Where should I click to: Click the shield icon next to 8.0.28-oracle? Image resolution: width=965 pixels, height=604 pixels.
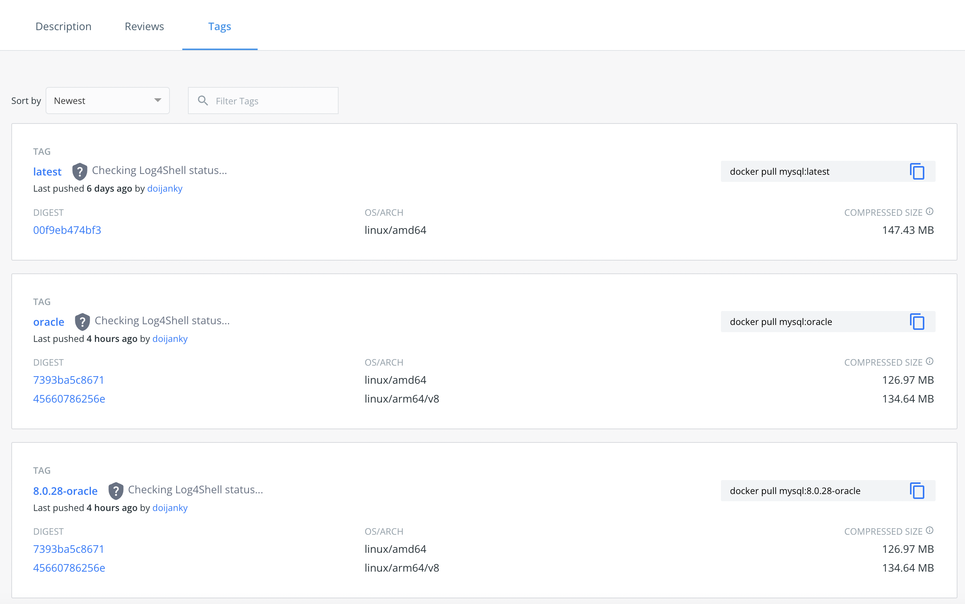116,491
